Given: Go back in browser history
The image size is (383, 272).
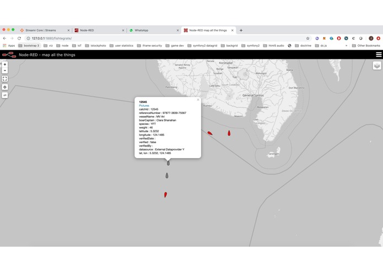Looking at the screenshot, I should pos(4,39).
